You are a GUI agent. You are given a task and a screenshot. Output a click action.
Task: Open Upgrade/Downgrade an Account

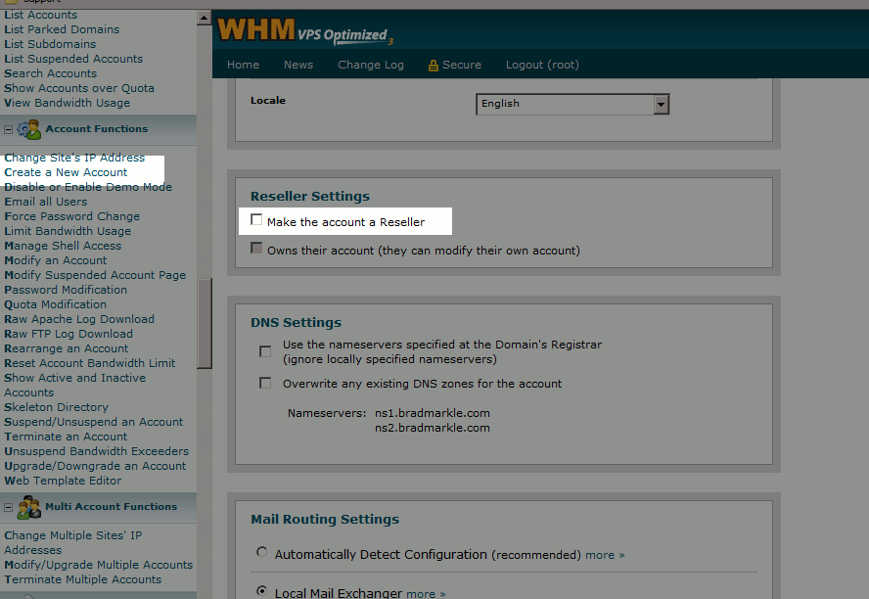coord(95,466)
